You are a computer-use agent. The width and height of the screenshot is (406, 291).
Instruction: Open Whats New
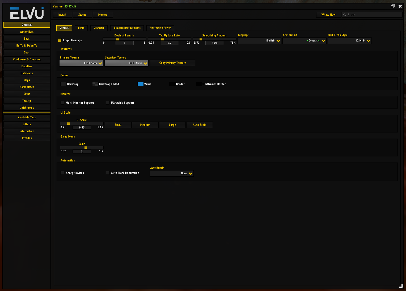point(328,15)
